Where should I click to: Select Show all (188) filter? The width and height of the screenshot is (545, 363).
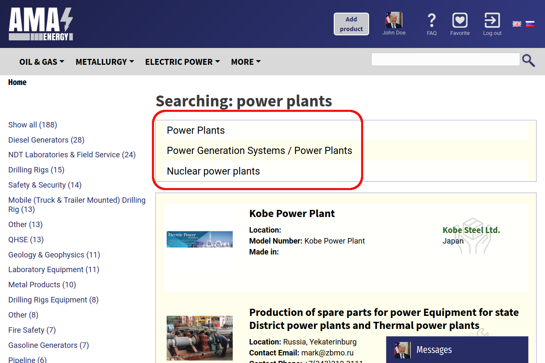[x=33, y=125]
